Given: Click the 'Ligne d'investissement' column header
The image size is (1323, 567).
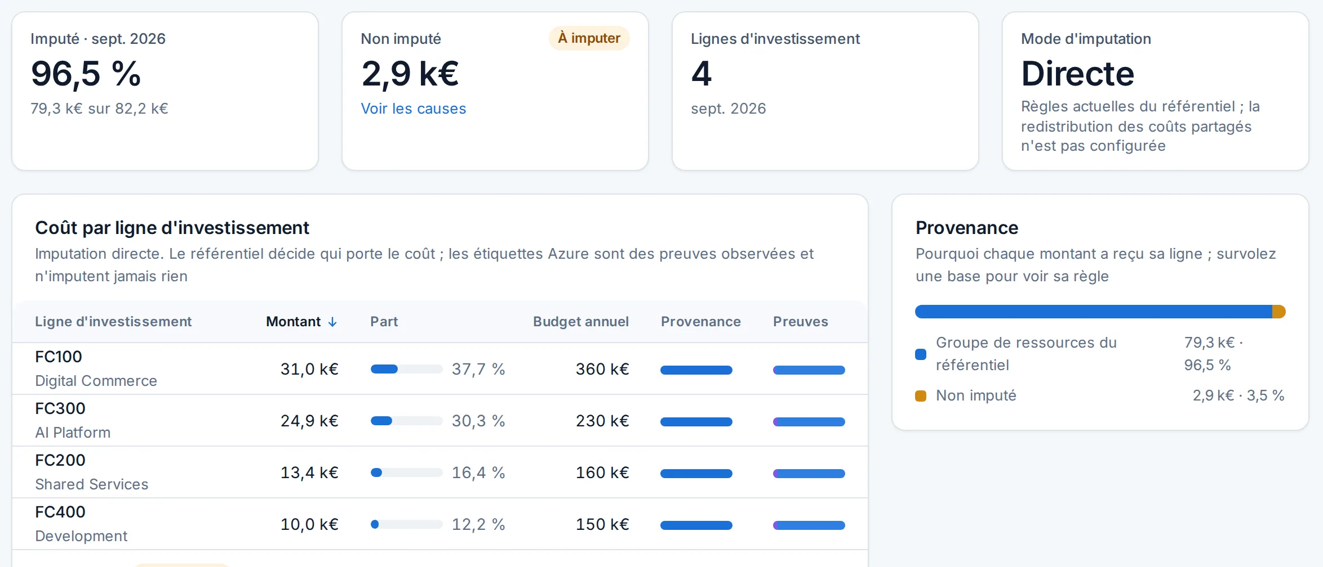Looking at the screenshot, I should pos(113,322).
